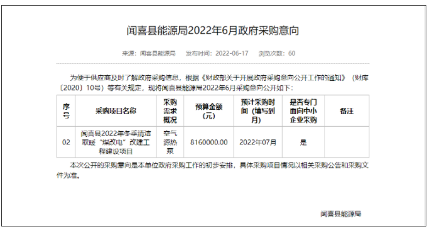This screenshot has width=432, height=234.
Task: Click the publish date 2022-06-17
Action: [232, 53]
